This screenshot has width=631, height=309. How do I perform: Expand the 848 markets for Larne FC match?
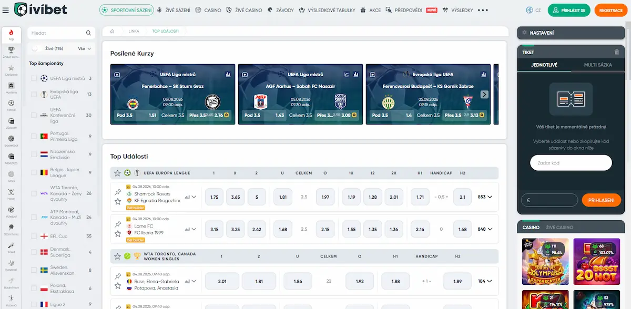point(484,229)
